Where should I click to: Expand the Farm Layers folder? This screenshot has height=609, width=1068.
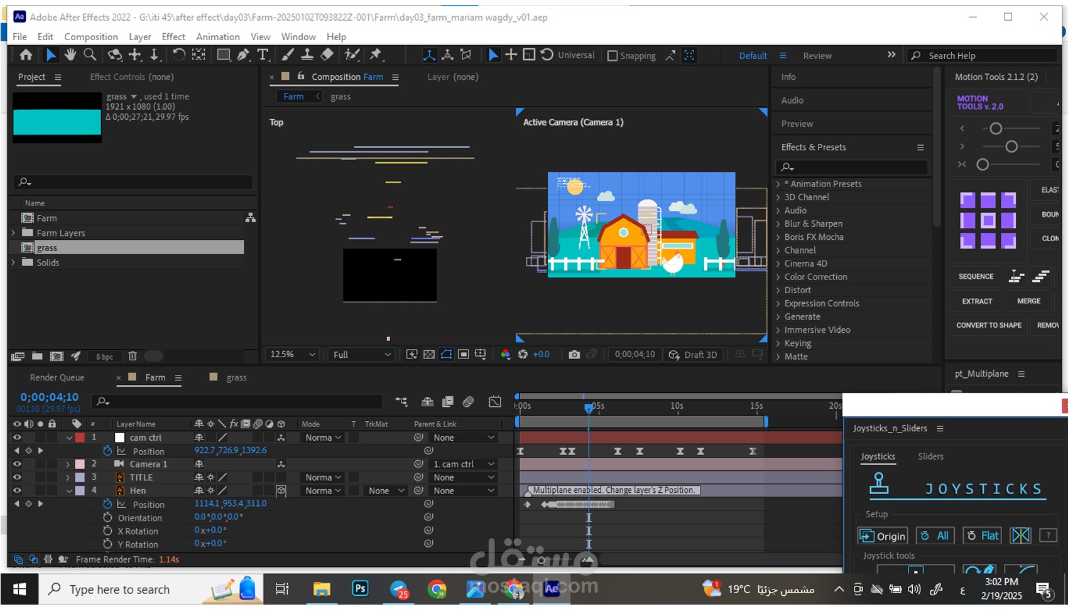coord(14,233)
